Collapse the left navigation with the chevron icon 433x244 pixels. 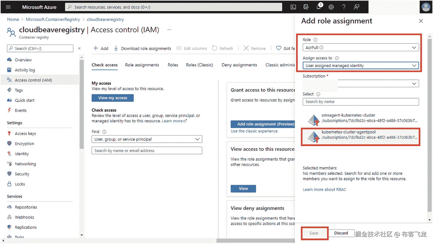click(x=79, y=48)
